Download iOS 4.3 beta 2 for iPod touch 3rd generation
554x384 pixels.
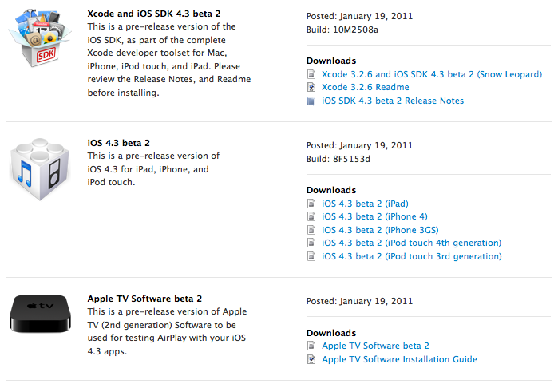pyautogui.click(x=412, y=257)
